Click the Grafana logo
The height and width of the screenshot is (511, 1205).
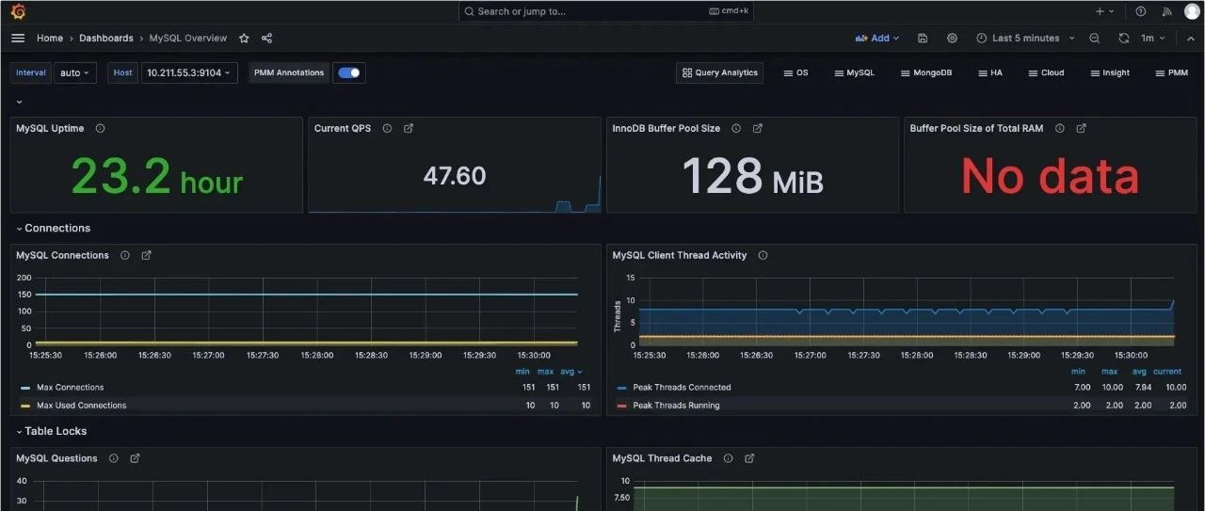18,11
